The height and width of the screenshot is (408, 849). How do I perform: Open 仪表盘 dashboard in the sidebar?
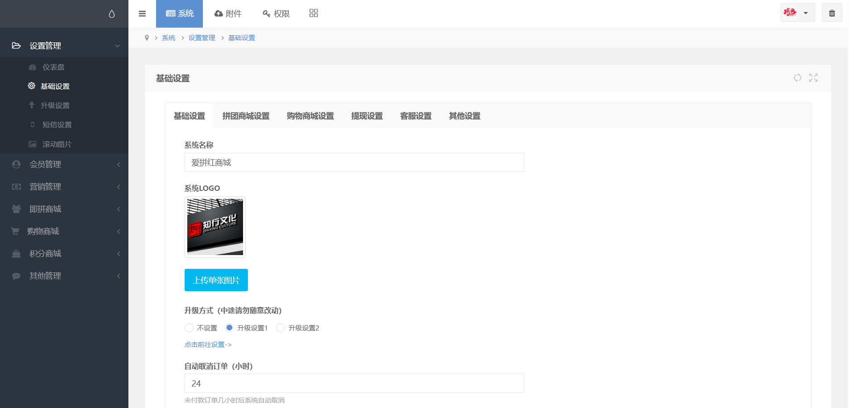coord(53,67)
